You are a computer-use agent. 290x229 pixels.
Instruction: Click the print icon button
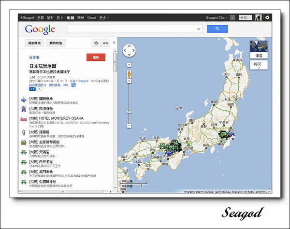point(96,43)
